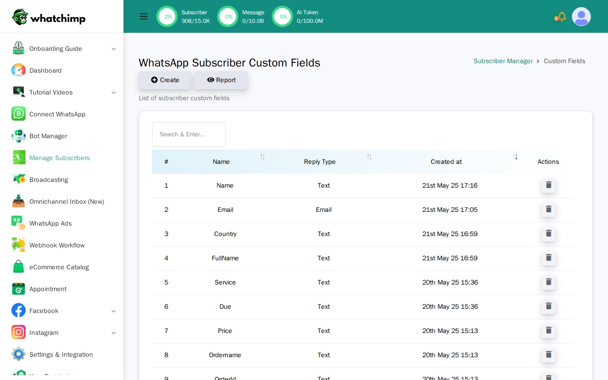Open Webhook Workflow menu item
608x380 pixels.
coord(57,245)
